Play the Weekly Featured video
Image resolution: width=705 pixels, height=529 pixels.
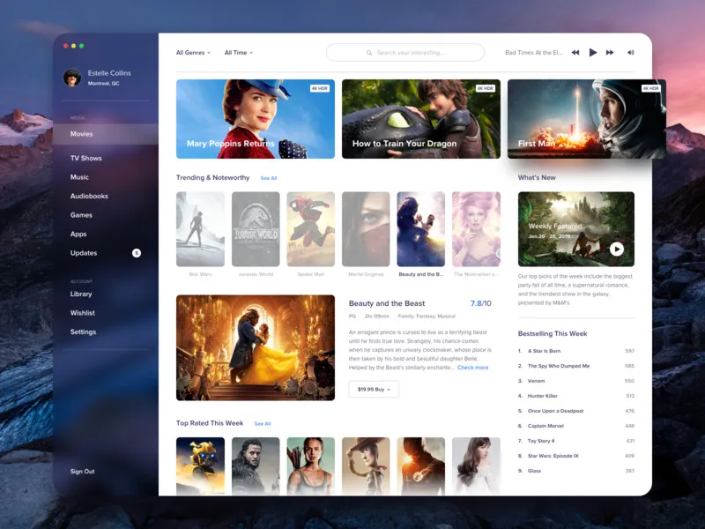[x=616, y=249]
